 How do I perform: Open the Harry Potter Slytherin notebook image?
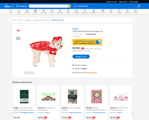click(24, 96)
